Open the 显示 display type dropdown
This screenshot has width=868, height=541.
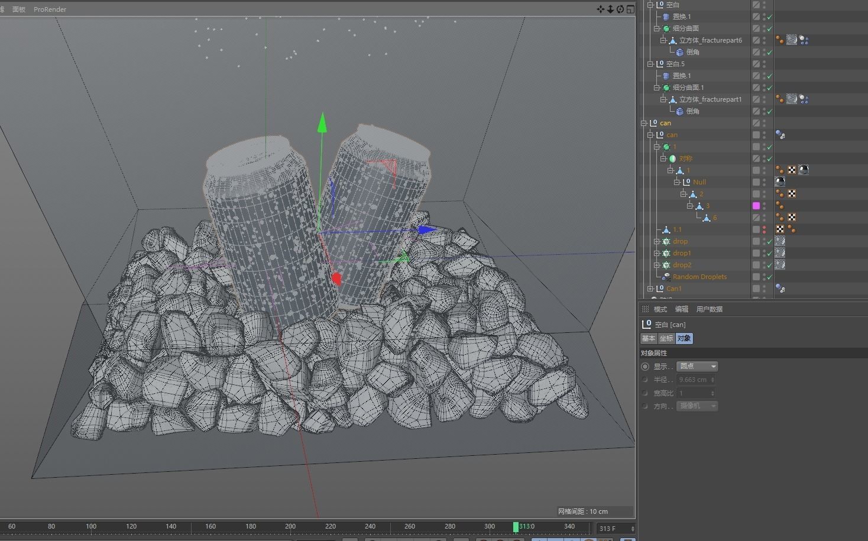click(x=697, y=367)
